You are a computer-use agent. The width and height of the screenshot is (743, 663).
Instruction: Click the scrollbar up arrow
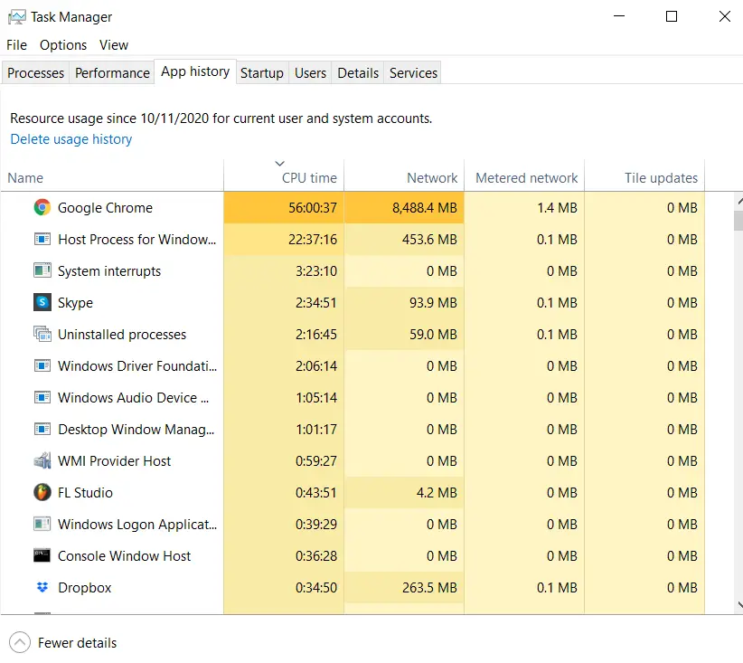738,202
